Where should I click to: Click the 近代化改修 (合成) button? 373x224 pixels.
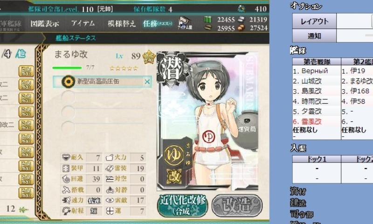click(183, 205)
